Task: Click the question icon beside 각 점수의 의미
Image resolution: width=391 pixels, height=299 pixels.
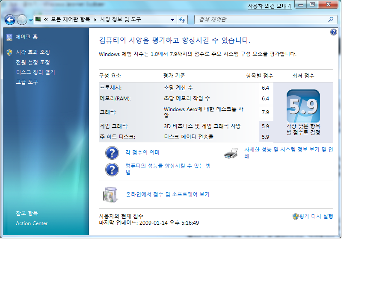Action: [x=112, y=153]
